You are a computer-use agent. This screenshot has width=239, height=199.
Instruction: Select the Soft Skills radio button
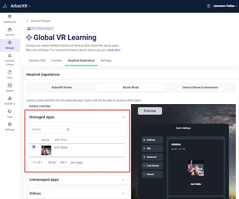(x=34, y=147)
